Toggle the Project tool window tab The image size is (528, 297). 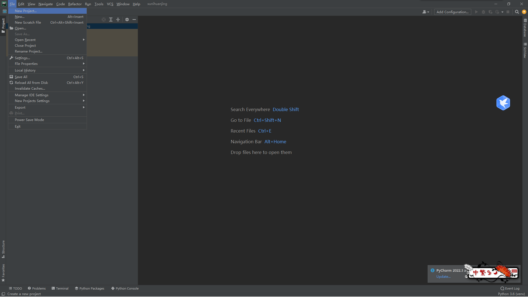coord(3,26)
